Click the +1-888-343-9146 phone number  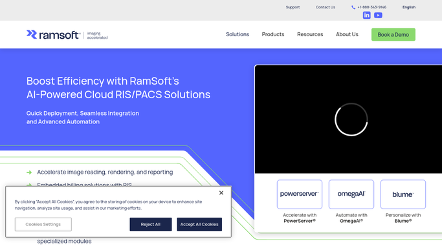click(372, 7)
